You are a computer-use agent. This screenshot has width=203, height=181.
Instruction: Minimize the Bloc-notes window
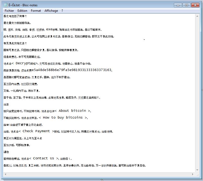tap(178, 5)
